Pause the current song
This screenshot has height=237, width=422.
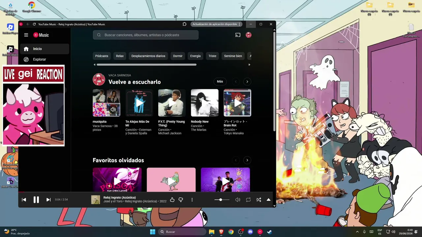coord(36,199)
